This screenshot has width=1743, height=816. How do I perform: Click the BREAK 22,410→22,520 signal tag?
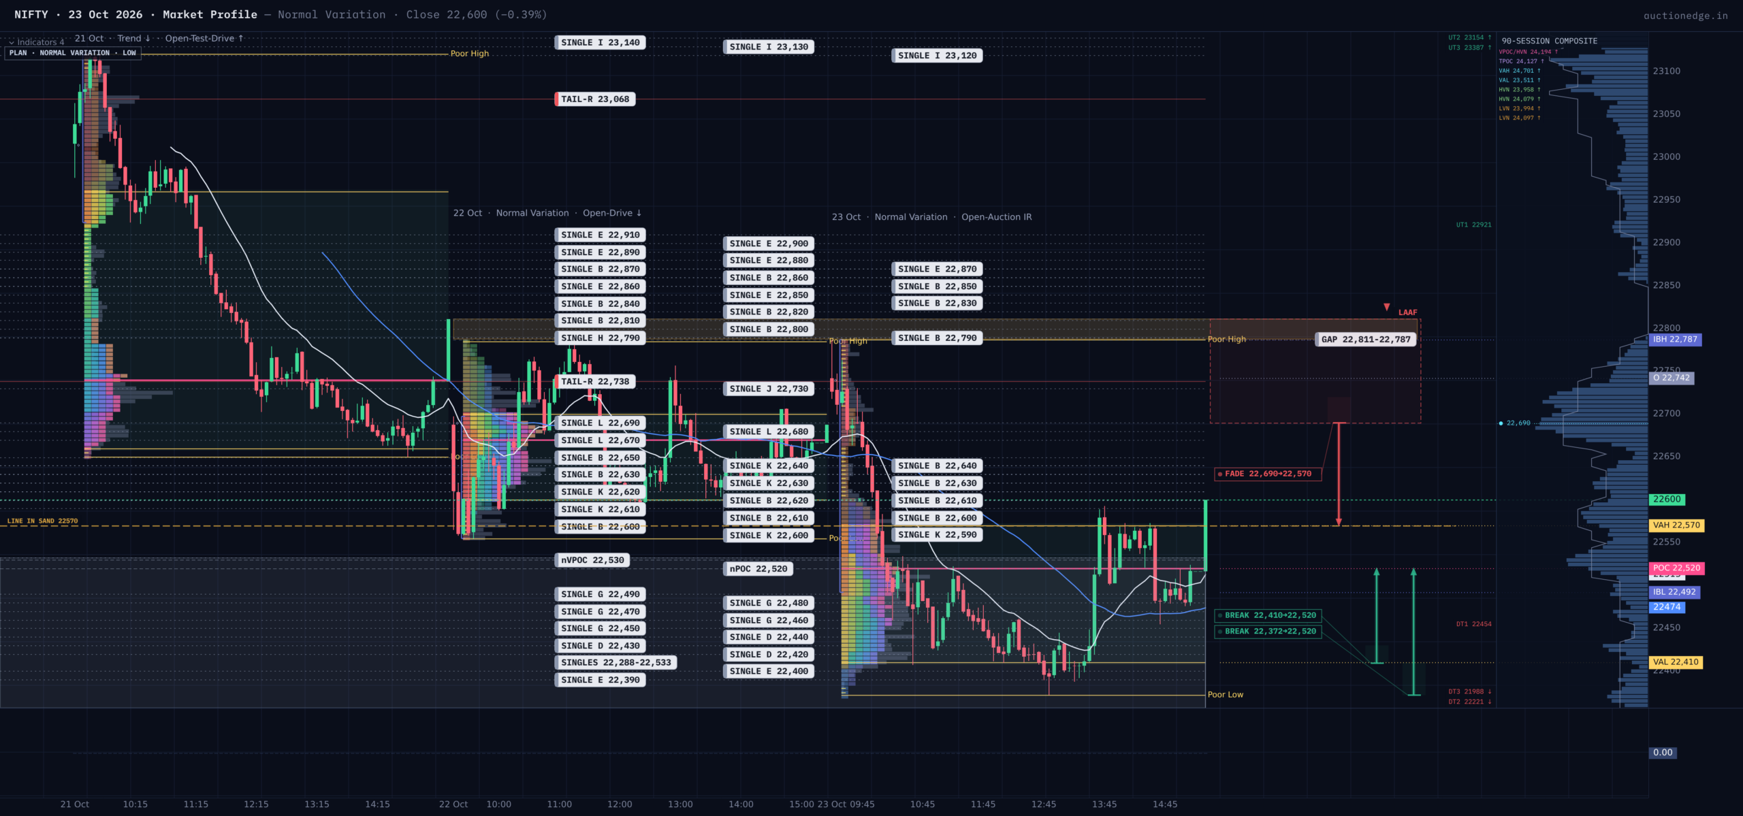[x=1268, y=615]
